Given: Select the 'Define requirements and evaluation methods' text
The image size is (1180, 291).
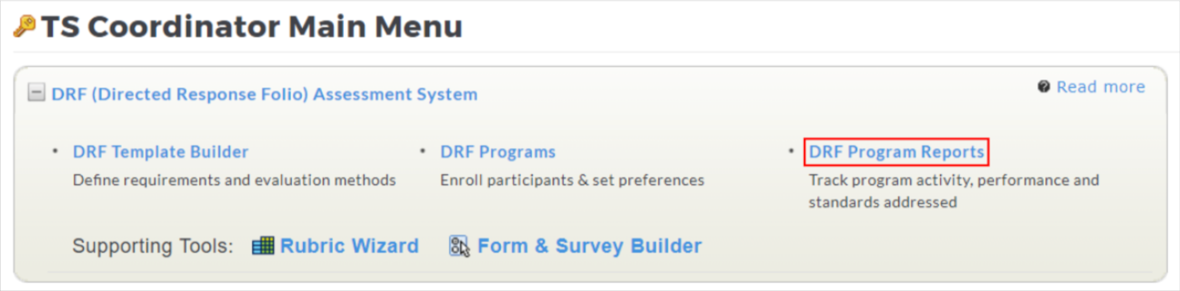Looking at the screenshot, I should [x=234, y=180].
